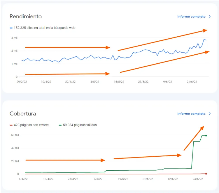The height and width of the screenshot is (193, 219).
Task: Select '59.034 páginas válidas' legend
Action: pyautogui.click(x=80, y=125)
